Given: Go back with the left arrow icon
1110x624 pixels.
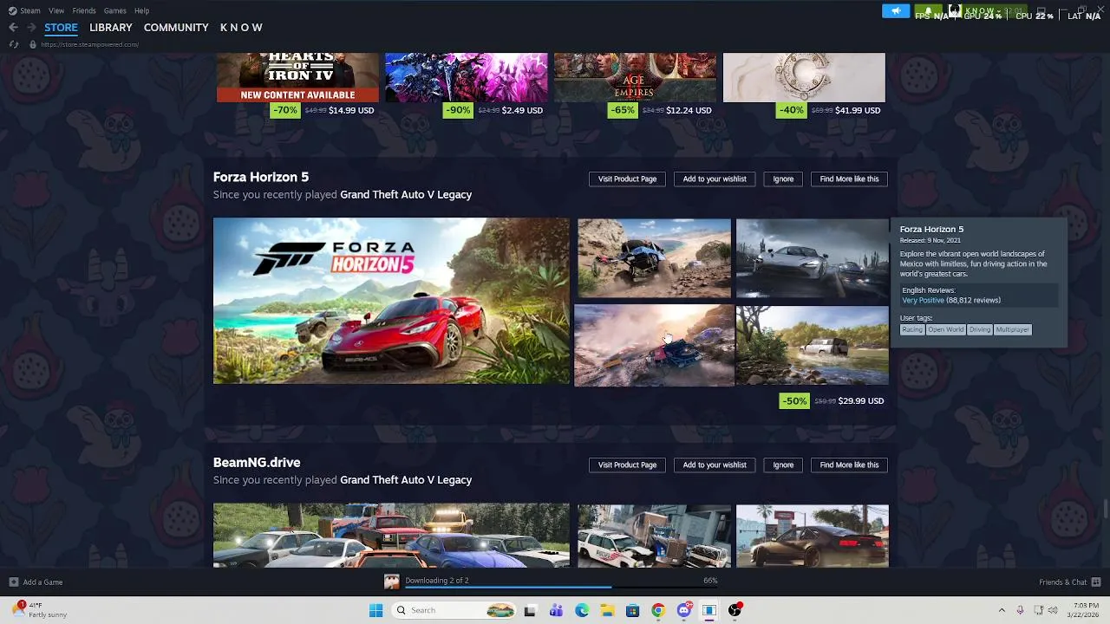Looking at the screenshot, I should tap(13, 28).
